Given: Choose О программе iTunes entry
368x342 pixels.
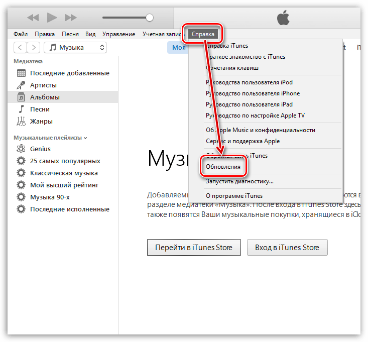Looking at the screenshot, I should [266, 196].
